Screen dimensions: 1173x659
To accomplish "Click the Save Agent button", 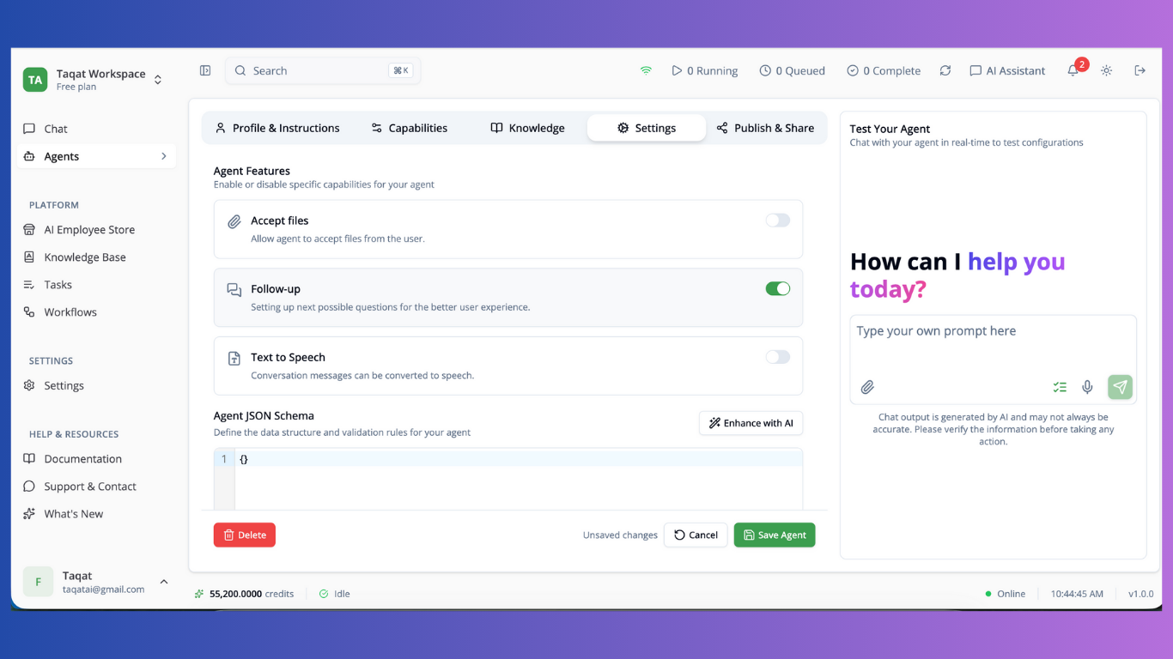I will point(774,535).
